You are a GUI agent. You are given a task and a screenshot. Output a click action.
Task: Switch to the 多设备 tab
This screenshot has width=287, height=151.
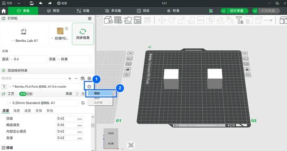(x=113, y=11)
